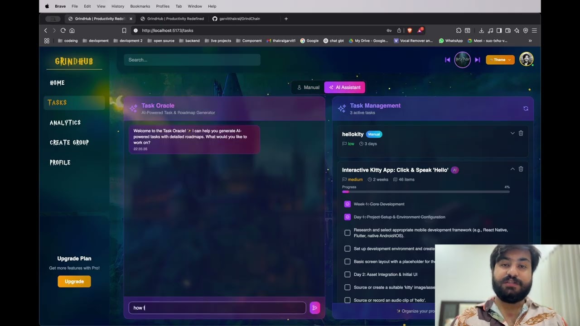Open the Theme dropdown

pyautogui.click(x=500, y=60)
